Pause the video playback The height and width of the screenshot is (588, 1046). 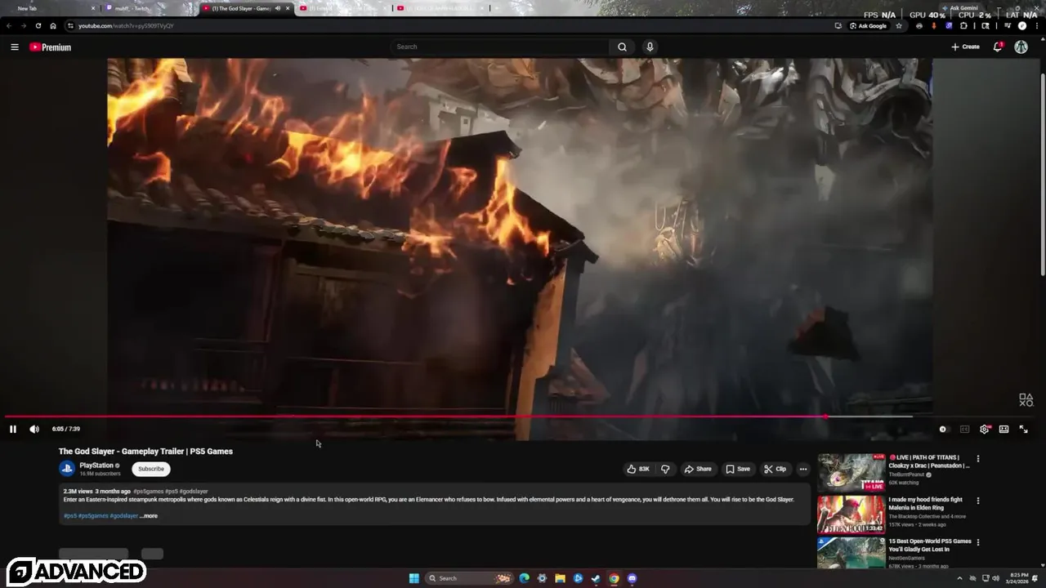click(12, 429)
